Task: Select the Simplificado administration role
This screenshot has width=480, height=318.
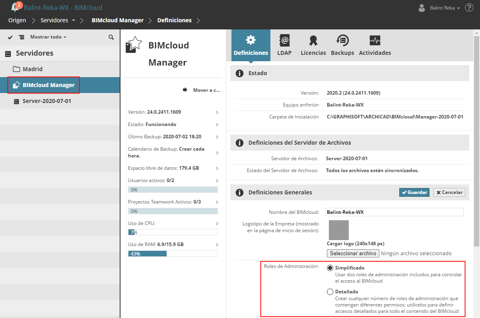Action: (330, 268)
